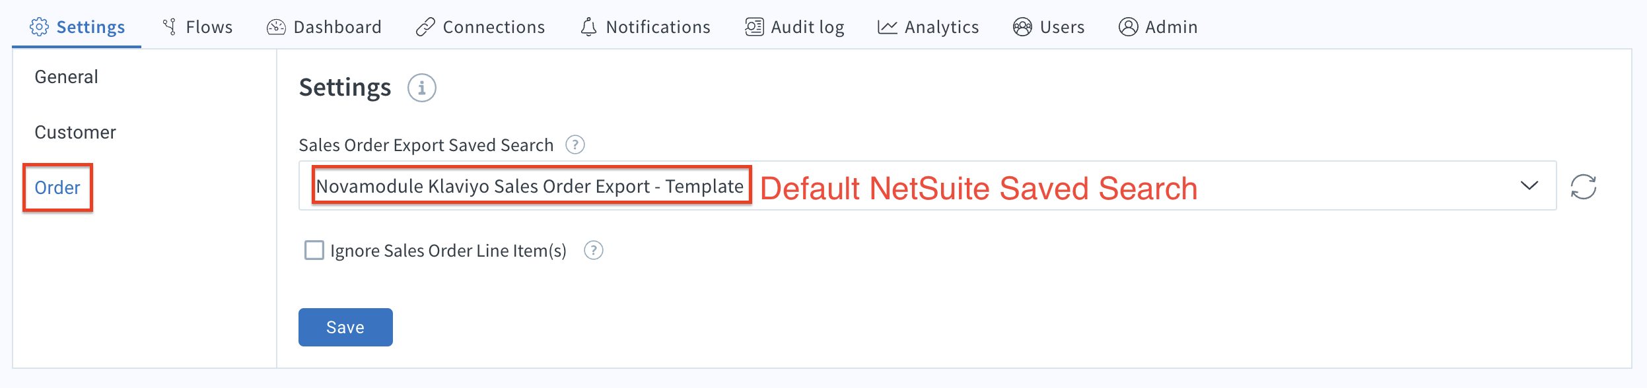This screenshot has height=388, width=1647.
Task: Click the Admin person icon
Action: click(x=1129, y=27)
